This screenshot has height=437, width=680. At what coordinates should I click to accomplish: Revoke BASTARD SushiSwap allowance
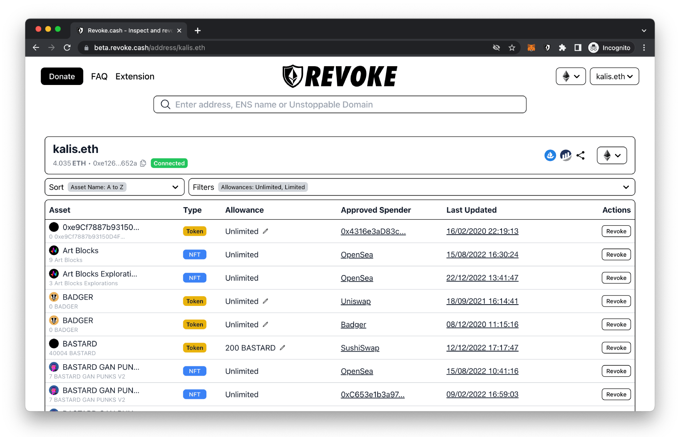pyautogui.click(x=616, y=348)
